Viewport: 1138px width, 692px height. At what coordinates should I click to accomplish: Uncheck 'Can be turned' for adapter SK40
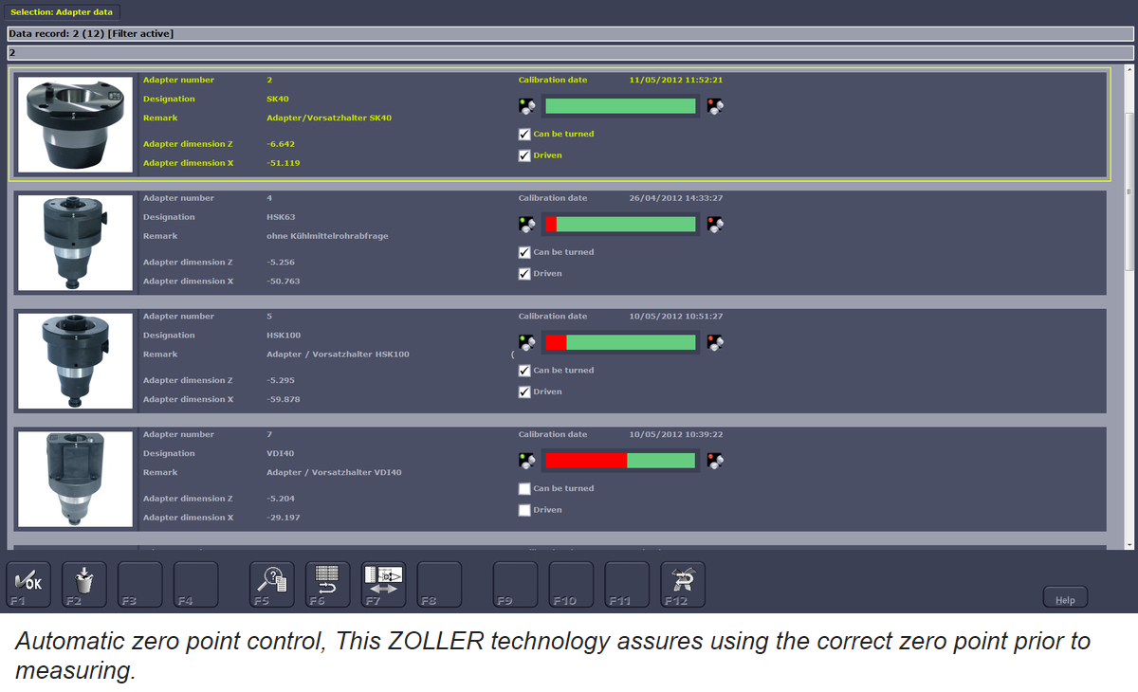coord(524,135)
